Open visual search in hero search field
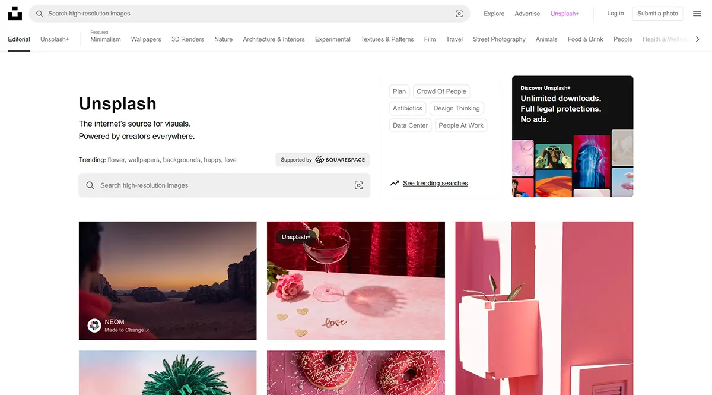The height and width of the screenshot is (395, 712). [358, 185]
